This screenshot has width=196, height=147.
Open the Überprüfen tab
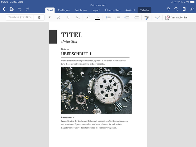tap(113, 10)
